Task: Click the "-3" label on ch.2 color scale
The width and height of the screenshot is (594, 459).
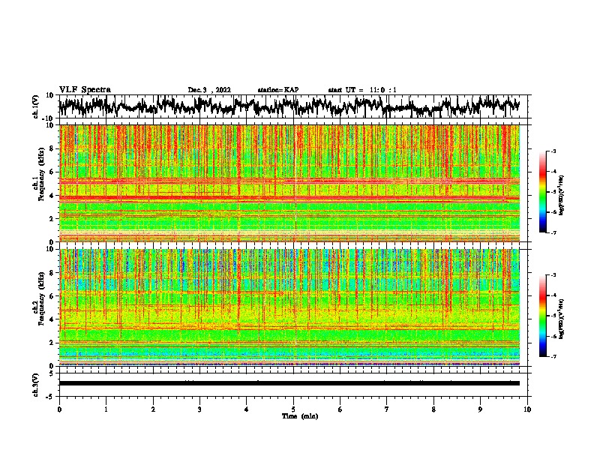Action: (553, 275)
